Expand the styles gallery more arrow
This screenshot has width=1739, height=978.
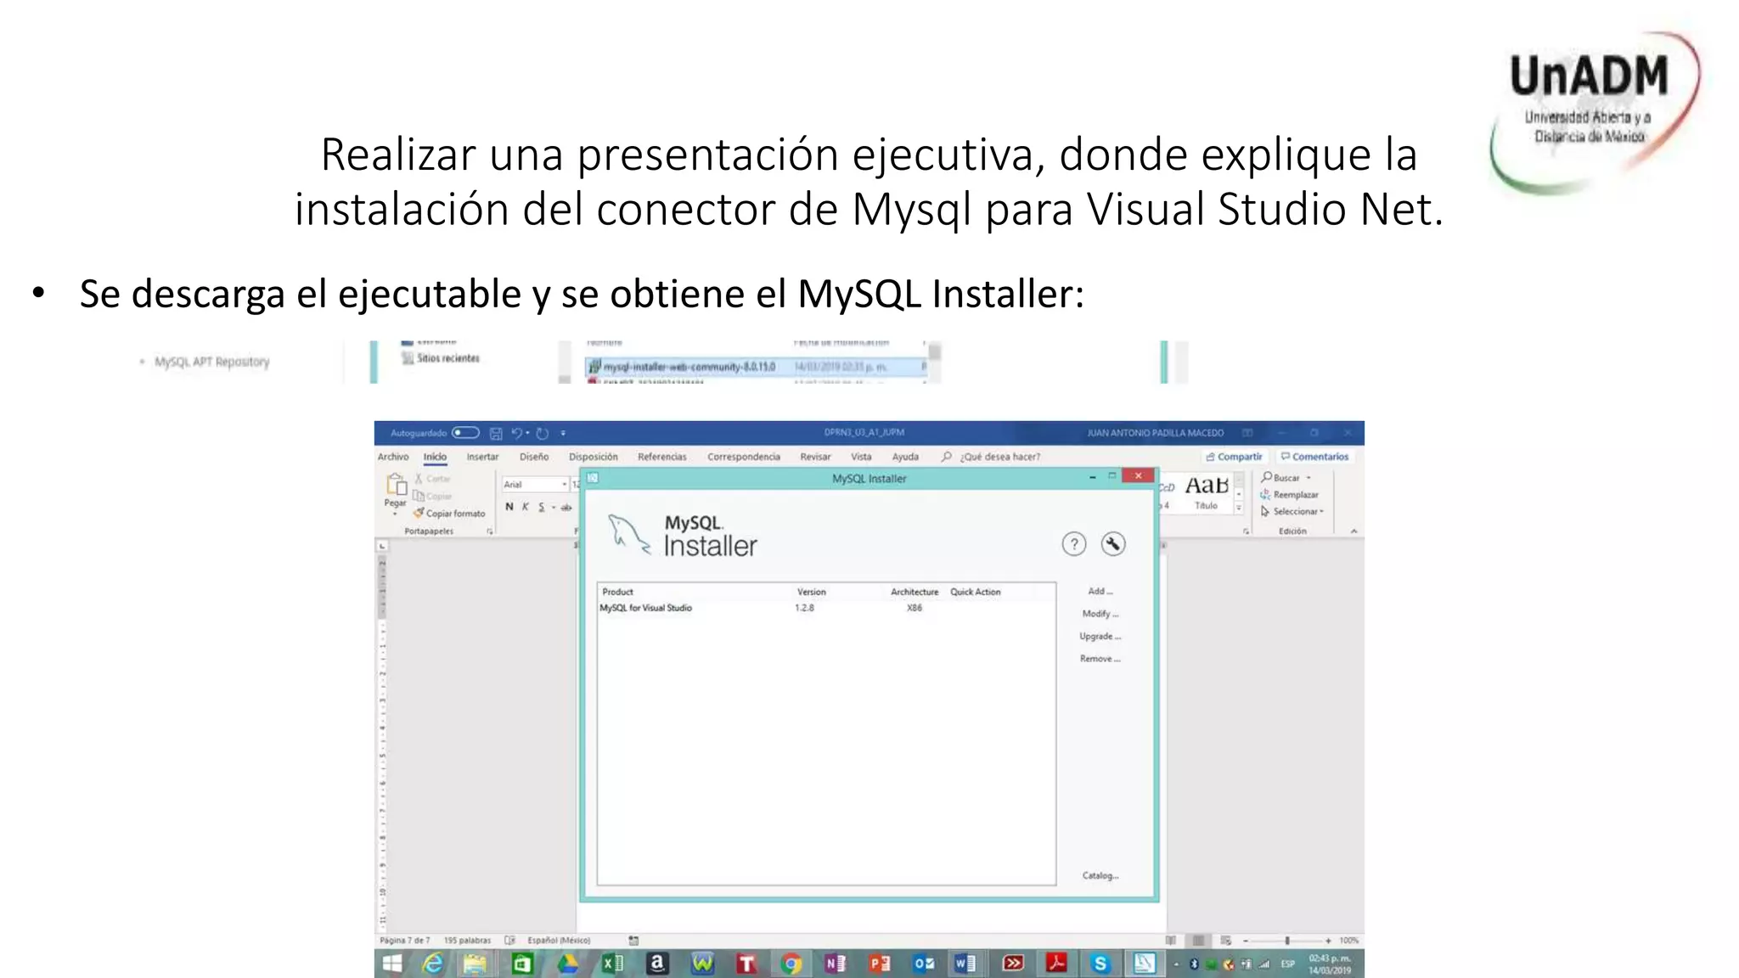1239,508
